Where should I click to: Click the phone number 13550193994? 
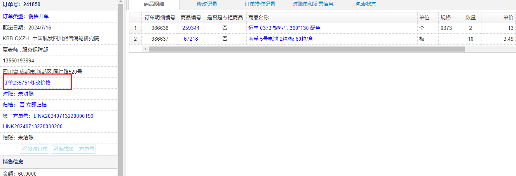tap(18, 61)
